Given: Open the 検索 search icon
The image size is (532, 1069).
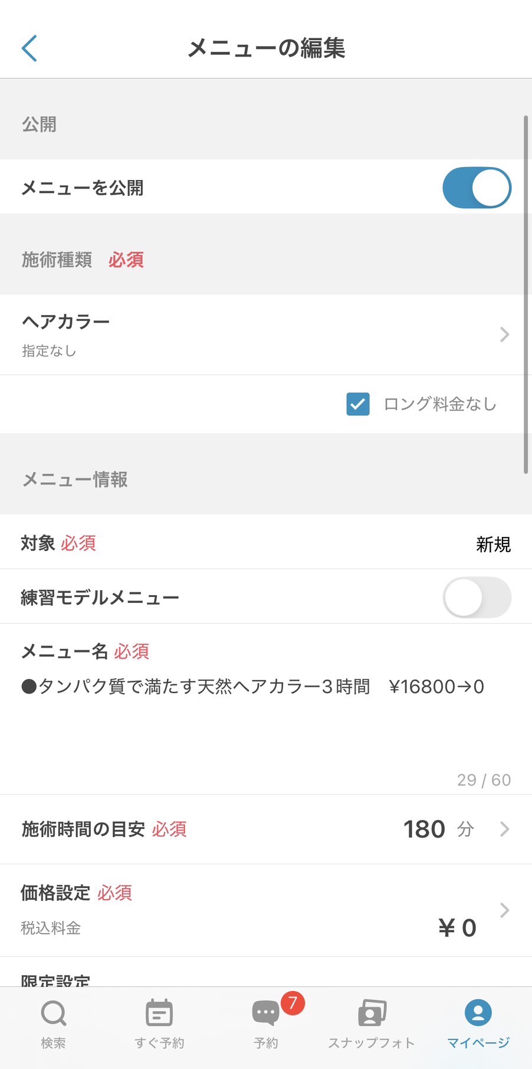Looking at the screenshot, I should pyautogui.click(x=54, y=1014).
